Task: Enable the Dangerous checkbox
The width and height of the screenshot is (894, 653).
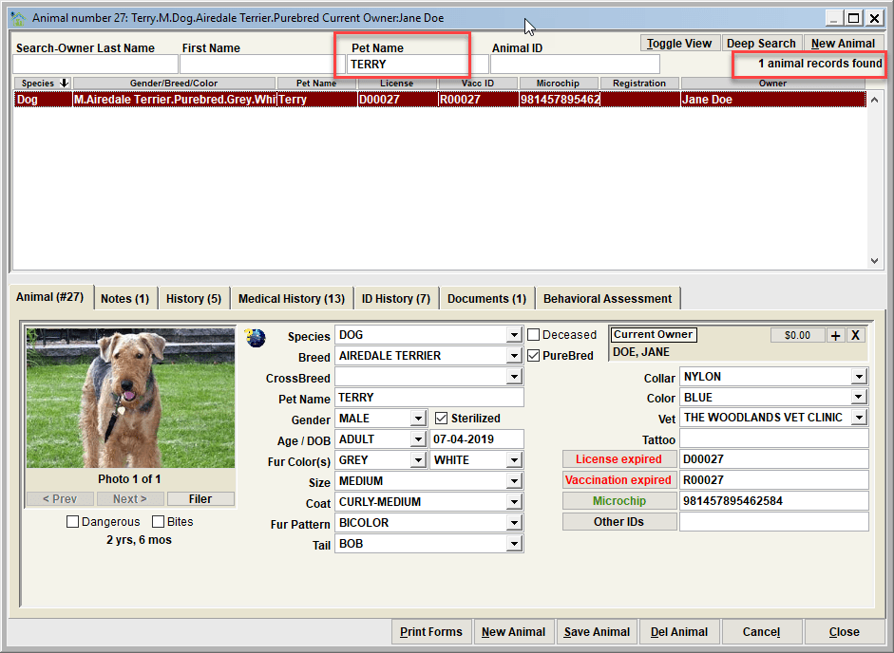Action: point(72,521)
